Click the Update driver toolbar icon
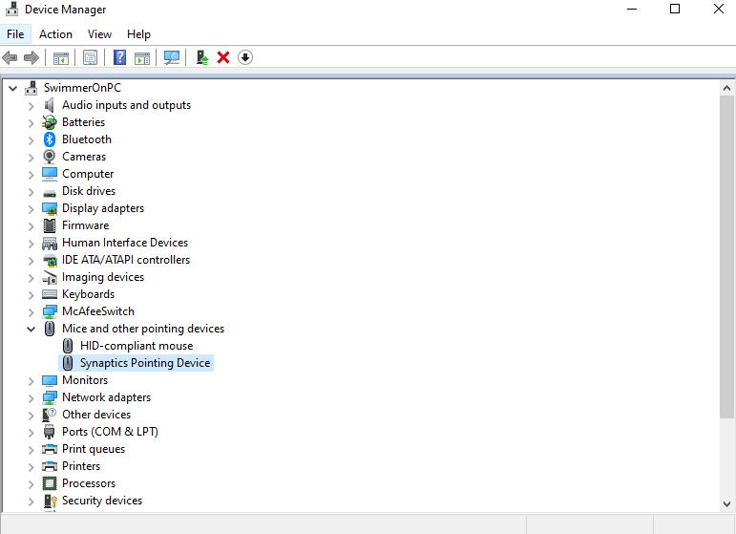Image resolution: width=736 pixels, height=534 pixels. pos(202,57)
